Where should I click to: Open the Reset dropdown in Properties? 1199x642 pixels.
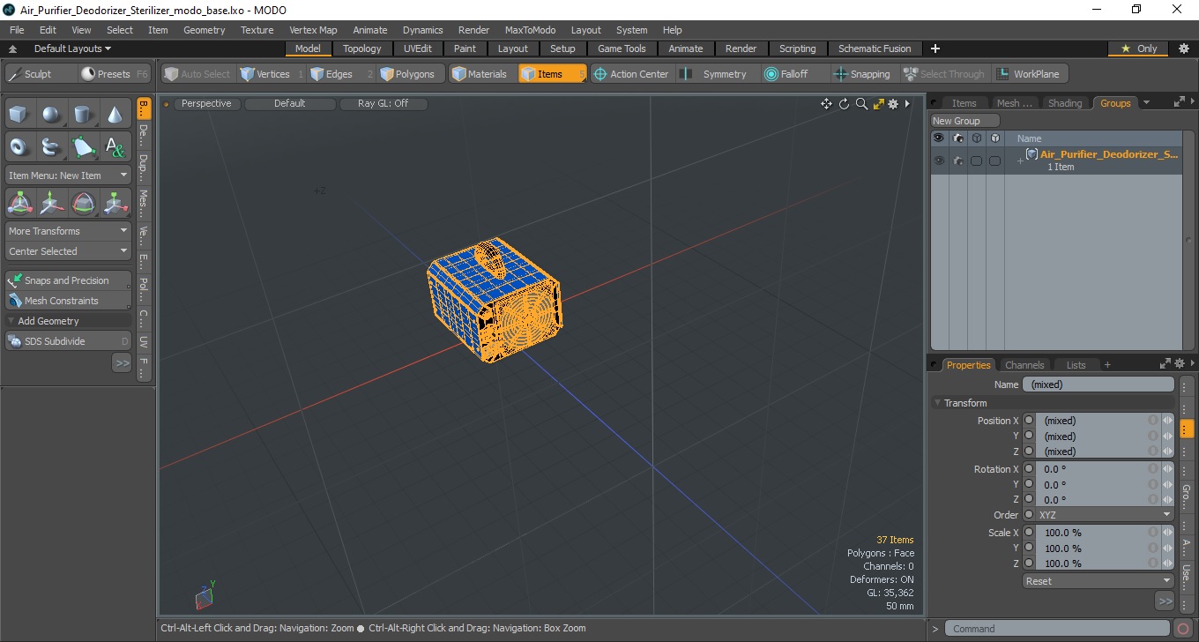pyautogui.click(x=1098, y=581)
